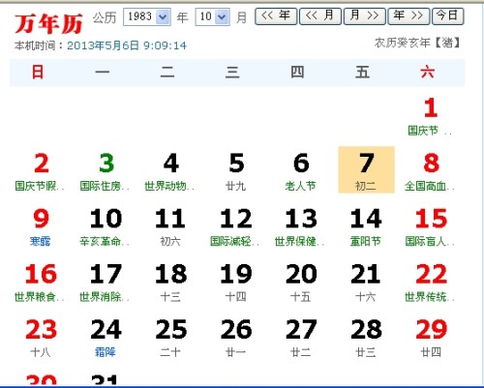Click Friday column header 五
Image resolution: width=484 pixels, height=388 pixels.
coord(362,72)
